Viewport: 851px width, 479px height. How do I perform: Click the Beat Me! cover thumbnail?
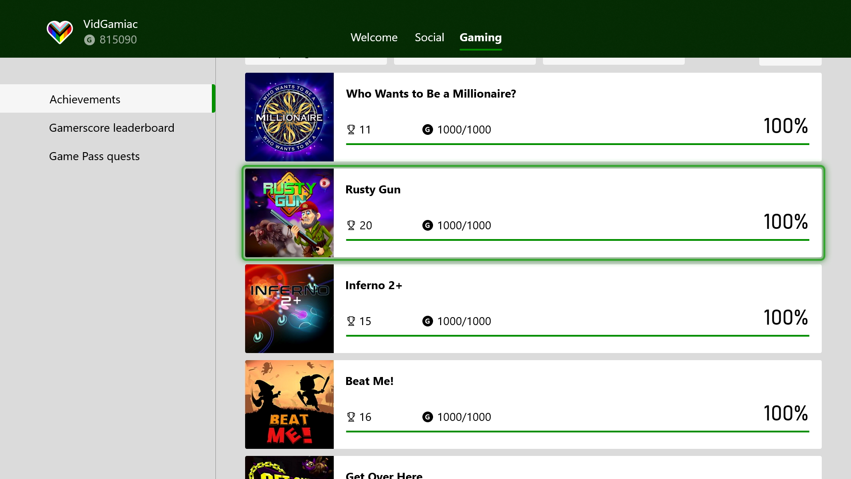tap(289, 404)
